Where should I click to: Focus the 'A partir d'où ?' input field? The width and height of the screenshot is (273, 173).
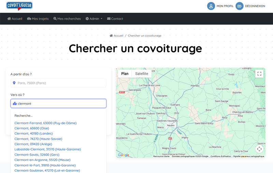click(x=58, y=83)
